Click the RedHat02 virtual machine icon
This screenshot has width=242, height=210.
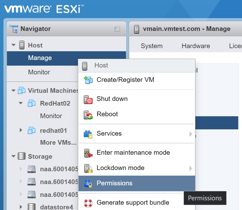(x=32, y=103)
